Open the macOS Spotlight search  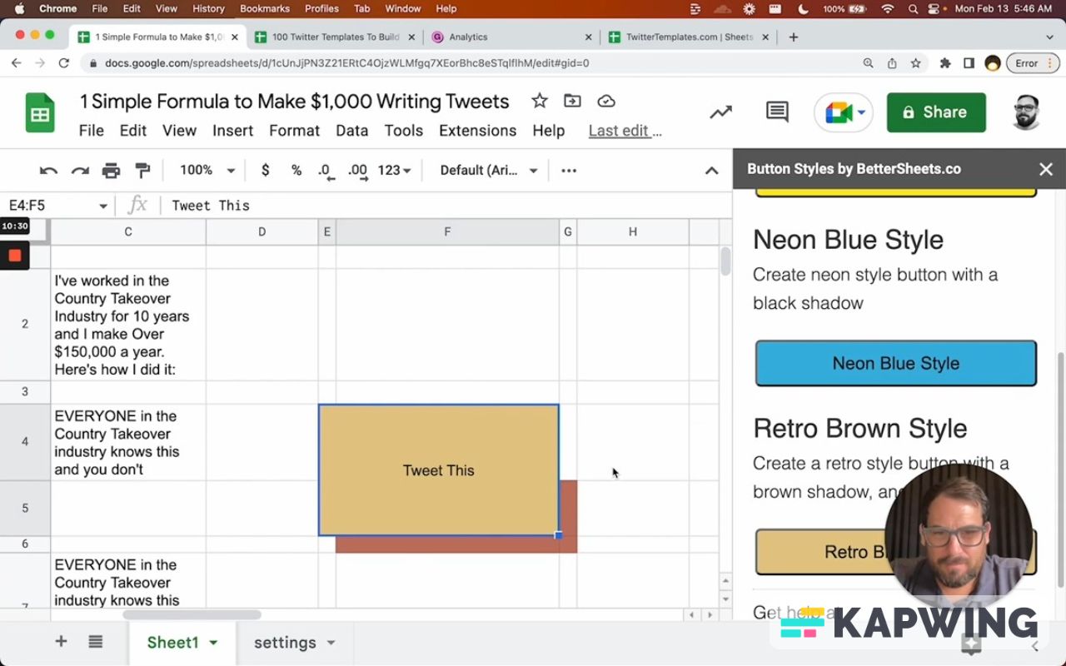tap(914, 8)
